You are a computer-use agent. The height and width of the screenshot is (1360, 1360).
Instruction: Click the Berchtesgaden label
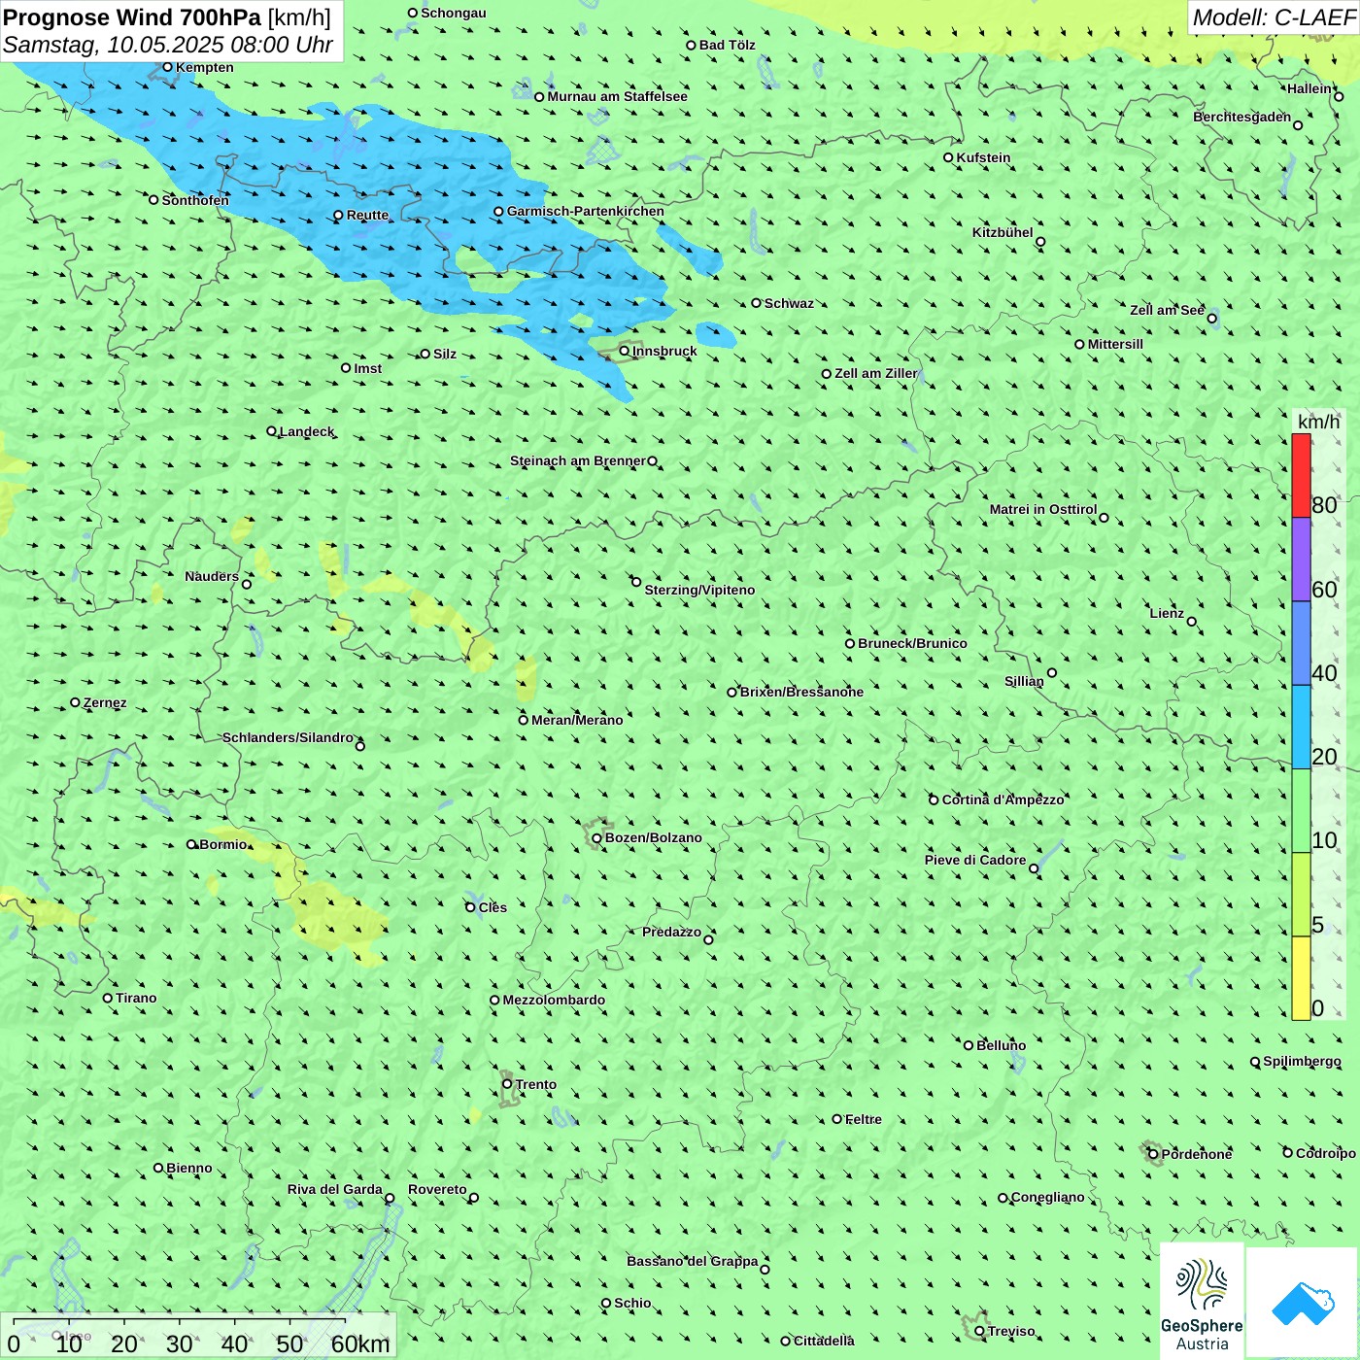click(1241, 117)
